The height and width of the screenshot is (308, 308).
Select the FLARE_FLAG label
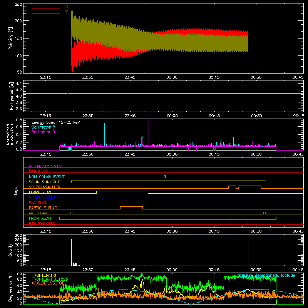click(x=40, y=192)
